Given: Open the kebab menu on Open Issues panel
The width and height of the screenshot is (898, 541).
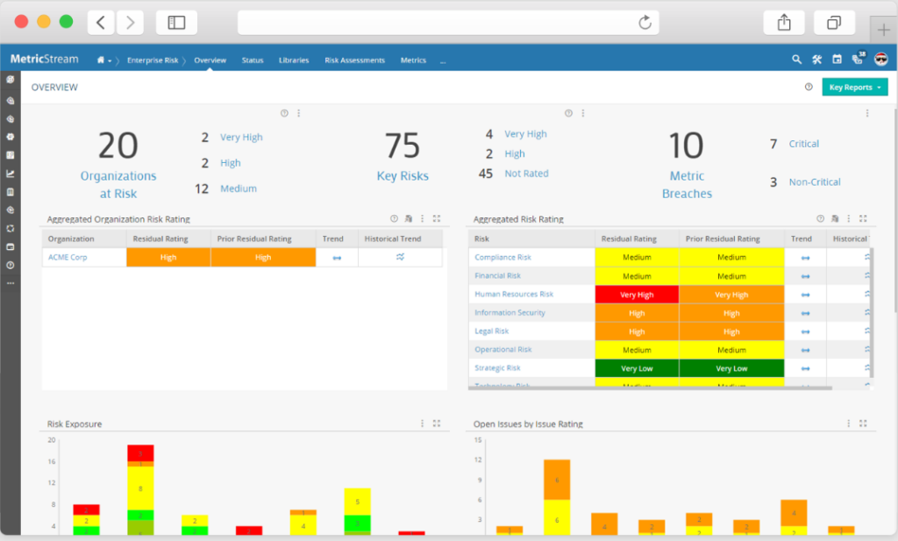Looking at the screenshot, I should pyautogui.click(x=848, y=423).
